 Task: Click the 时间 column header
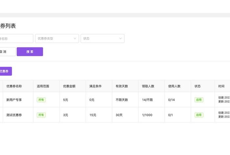221,86
